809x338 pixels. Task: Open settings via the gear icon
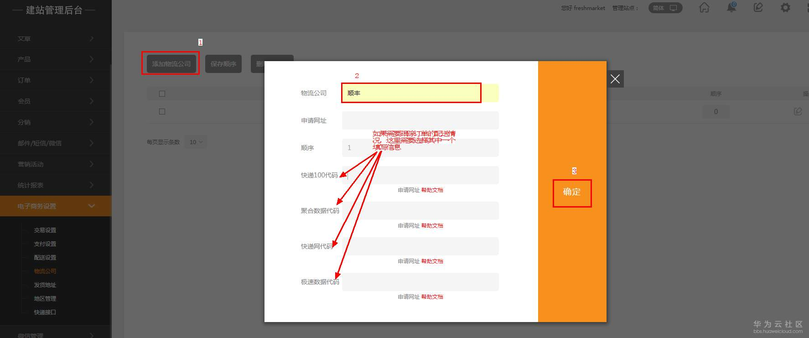coord(785,8)
